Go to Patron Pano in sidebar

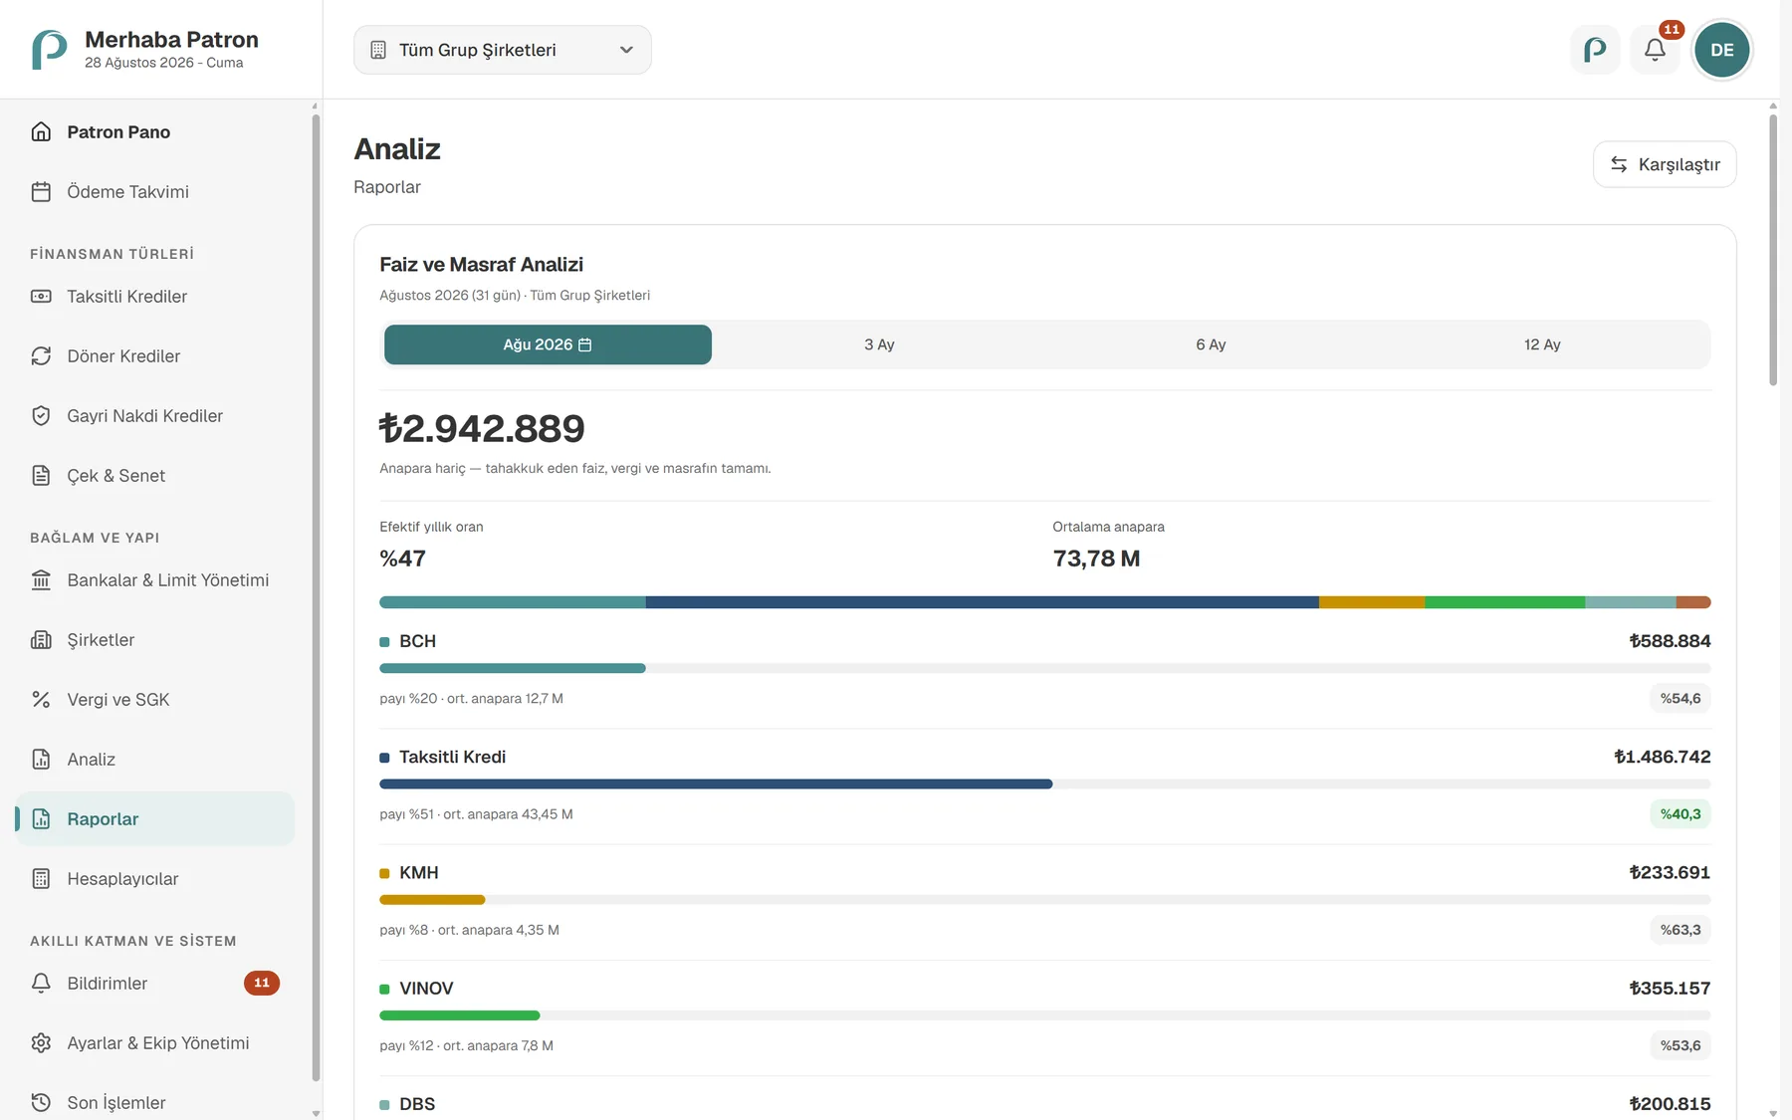coord(155,132)
